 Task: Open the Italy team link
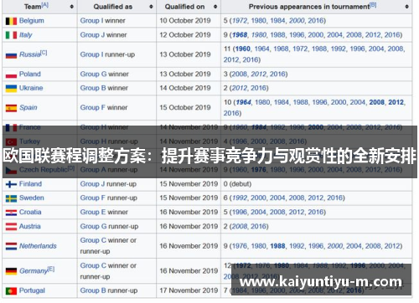coord(26,35)
